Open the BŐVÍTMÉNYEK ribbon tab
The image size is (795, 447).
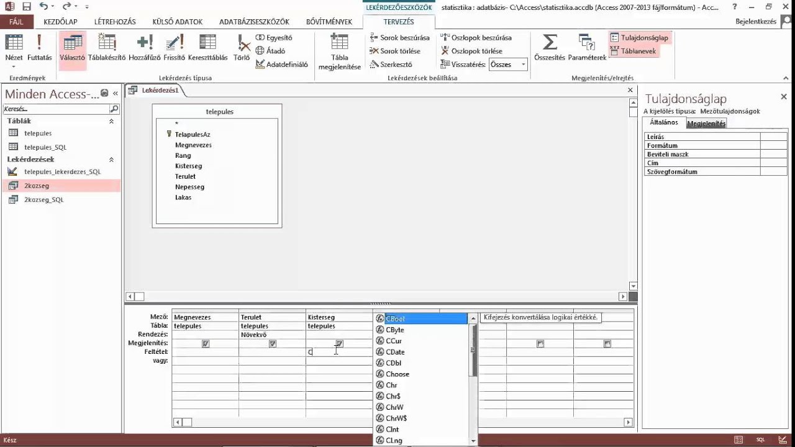329,22
